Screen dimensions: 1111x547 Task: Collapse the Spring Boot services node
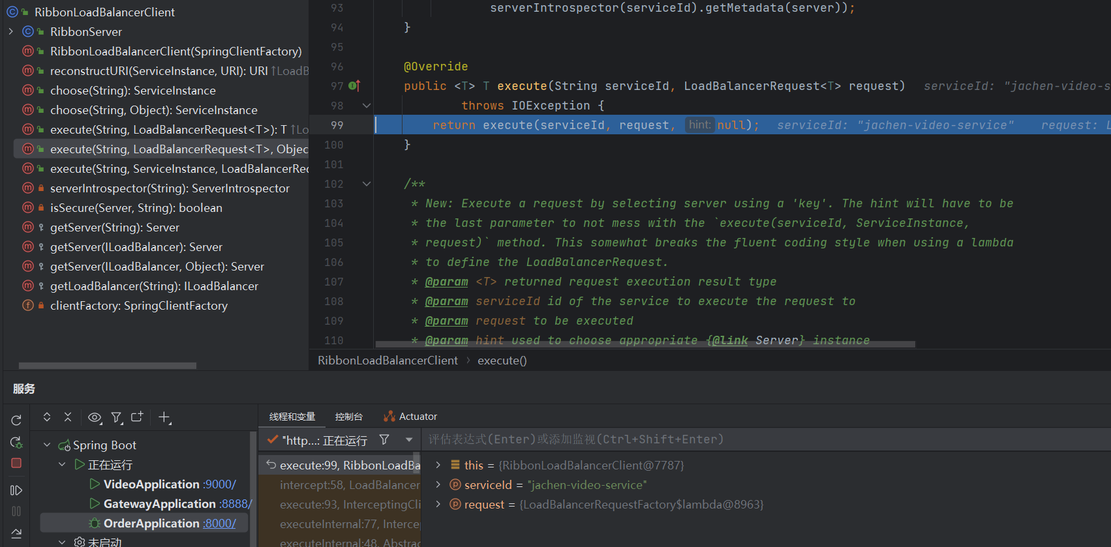point(47,445)
